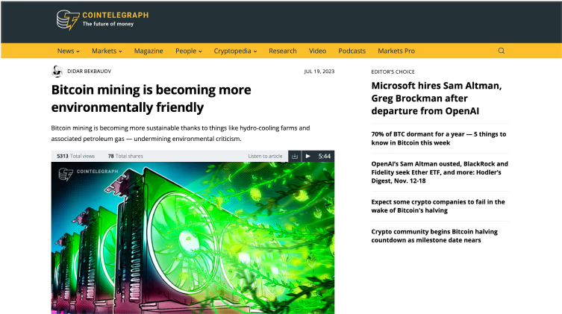The width and height of the screenshot is (562, 314).
Task: Click the Editor's Choice heading
Action: click(x=393, y=72)
